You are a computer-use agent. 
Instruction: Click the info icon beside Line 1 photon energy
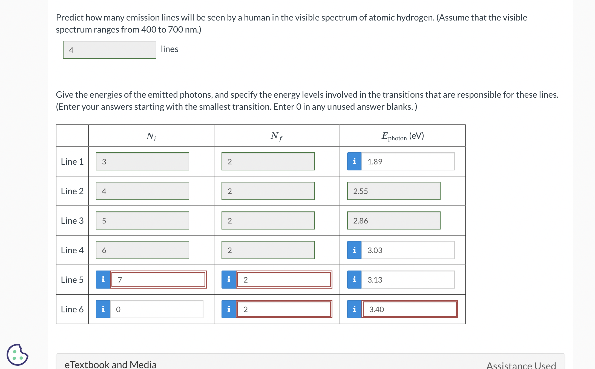coord(355,161)
